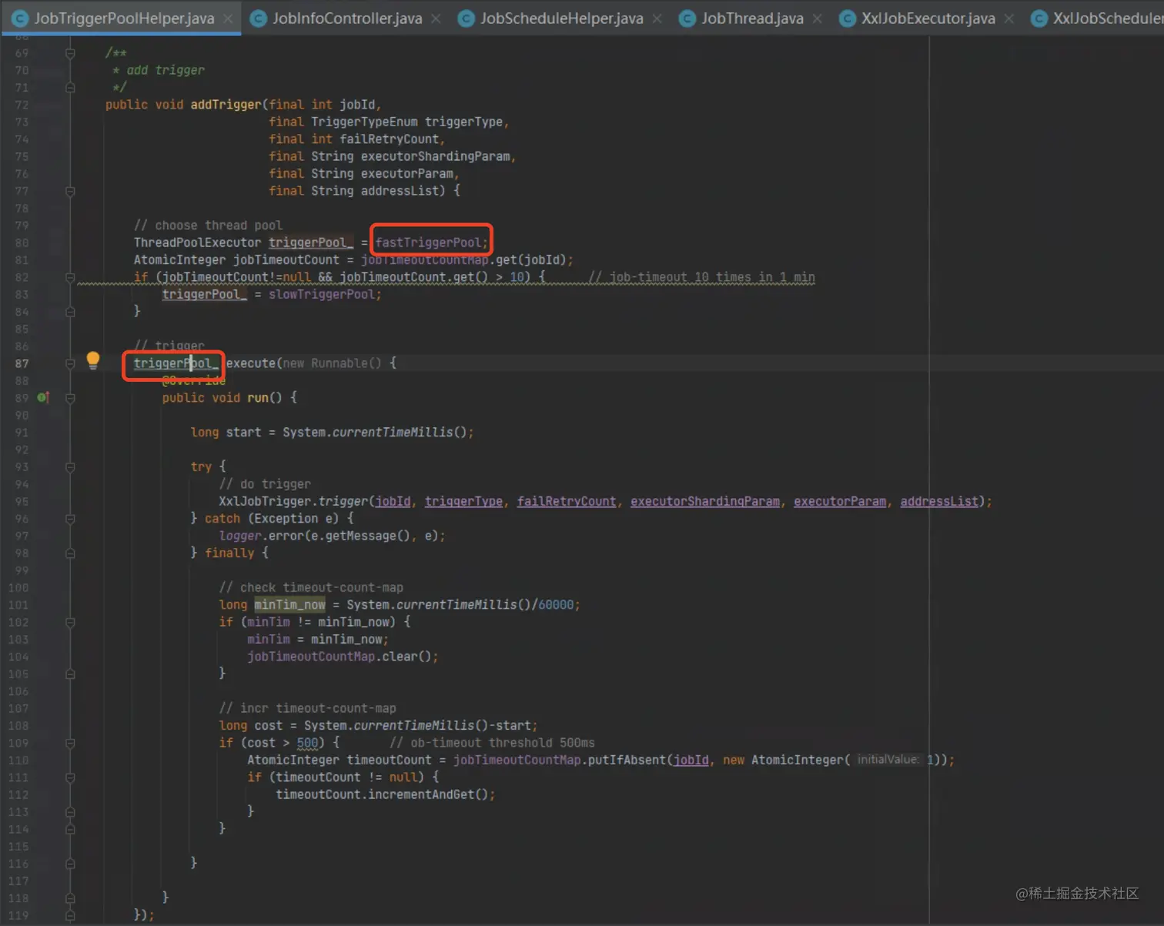
Task: Fold the catch block at line 96
Action: pyautogui.click(x=70, y=519)
